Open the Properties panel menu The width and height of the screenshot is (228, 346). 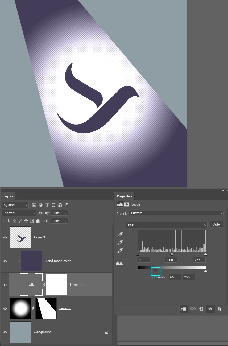[x=227, y=196]
